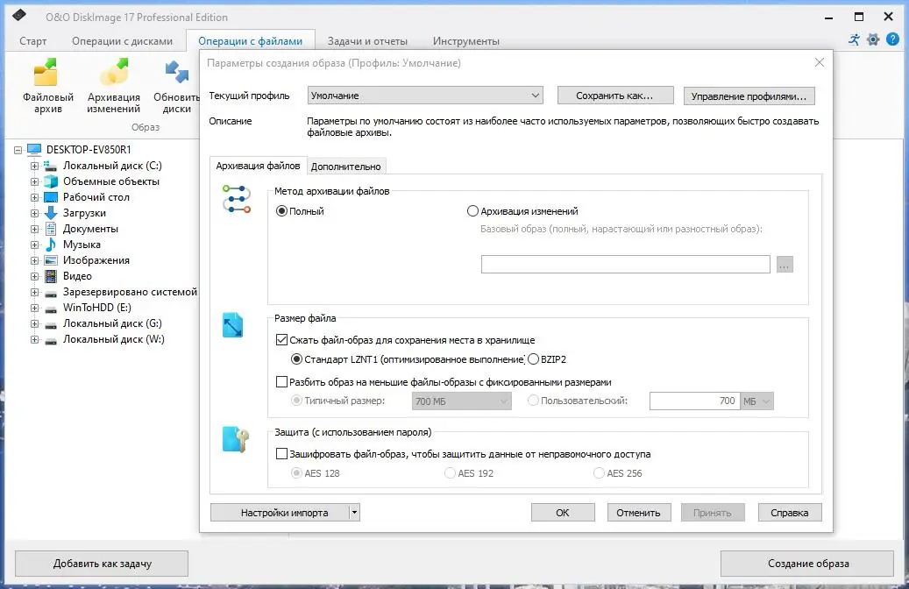This screenshot has width=909, height=589.
Task: Switch to the Задачи и отчеты tab
Action: pos(367,41)
